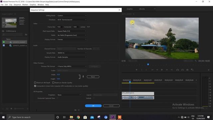Click the timeline playhead handle on the ruler
Image resolution: width=213 pixels, height=120 pixels.
coord(130,82)
